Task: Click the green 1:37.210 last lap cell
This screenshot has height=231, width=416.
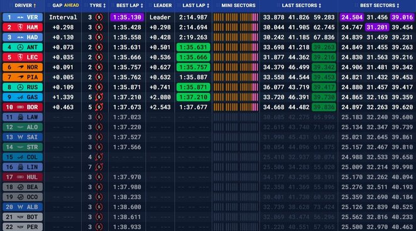Action: click(193, 97)
